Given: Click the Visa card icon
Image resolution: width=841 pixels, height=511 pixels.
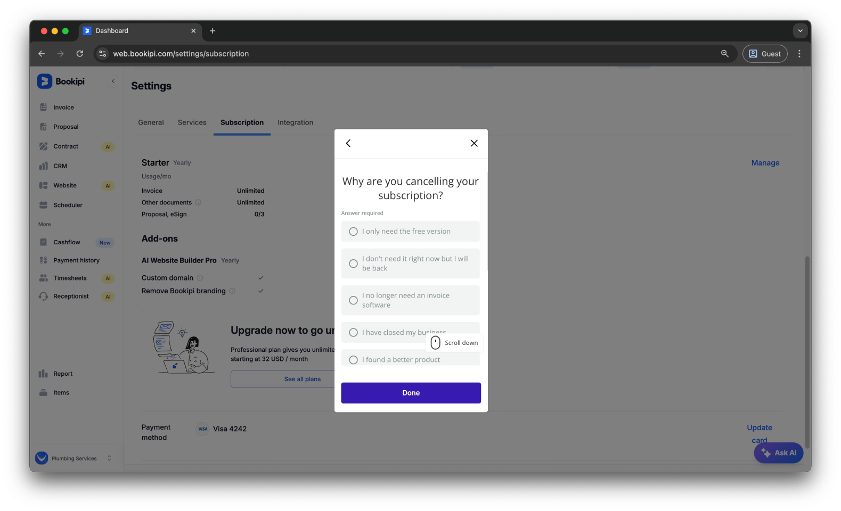Looking at the screenshot, I should (203, 429).
